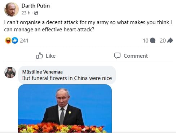
Task: Open the 23 h post timestamp
Action: tap(26, 13)
